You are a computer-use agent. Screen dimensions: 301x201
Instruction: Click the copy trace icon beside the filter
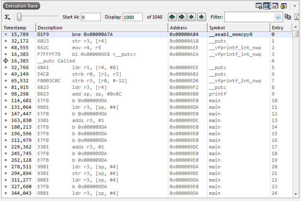pyautogui.click(x=288, y=17)
